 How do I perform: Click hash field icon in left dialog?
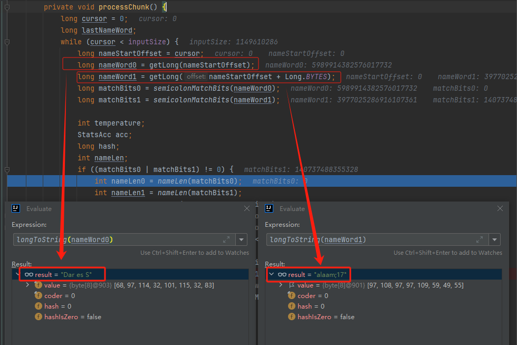pyautogui.click(x=38, y=306)
